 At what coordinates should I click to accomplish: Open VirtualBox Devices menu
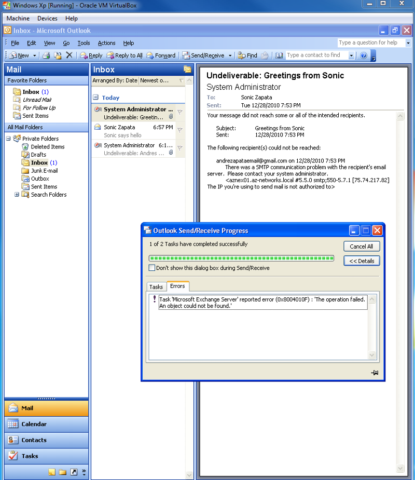pyautogui.click(x=47, y=18)
